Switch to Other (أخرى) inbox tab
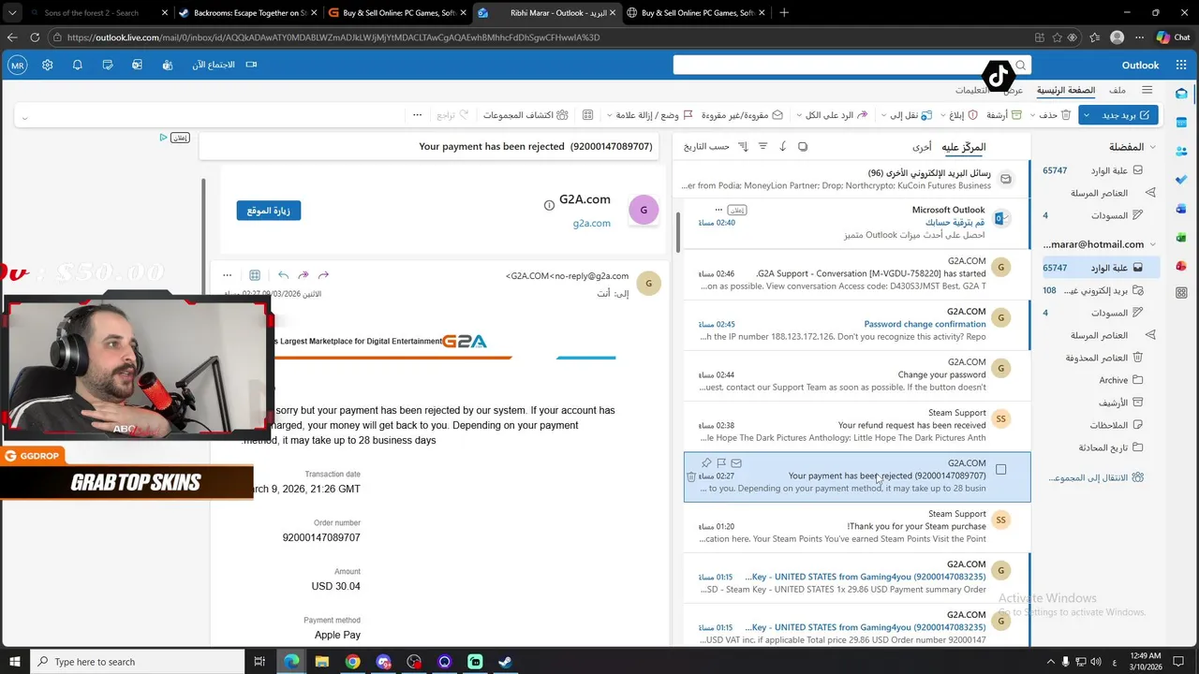 pos(922,147)
